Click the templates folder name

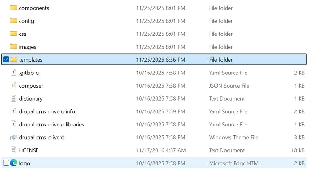pyautogui.click(x=30, y=60)
